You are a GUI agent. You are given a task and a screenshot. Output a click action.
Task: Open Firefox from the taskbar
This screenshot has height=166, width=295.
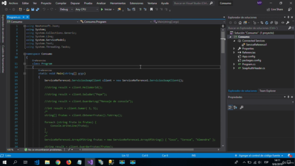(x=69, y=162)
